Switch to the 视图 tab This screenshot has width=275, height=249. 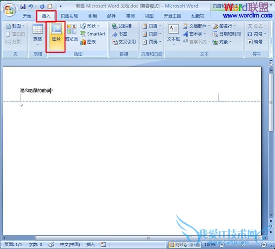pyautogui.click(x=149, y=16)
